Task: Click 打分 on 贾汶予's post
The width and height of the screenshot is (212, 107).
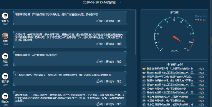Action: point(119,81)
